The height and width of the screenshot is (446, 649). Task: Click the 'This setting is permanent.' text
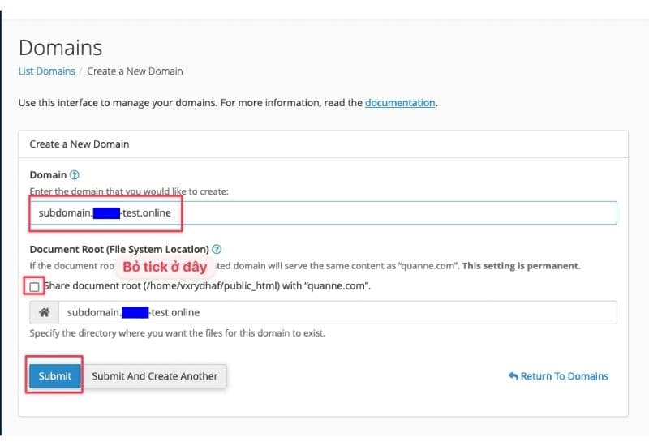(x=522, y=266)
